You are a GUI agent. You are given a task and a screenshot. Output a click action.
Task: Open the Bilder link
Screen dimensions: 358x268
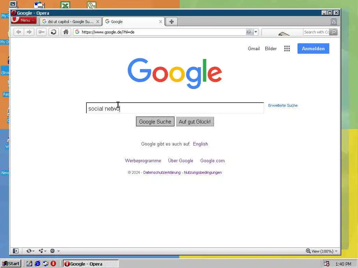(271, 49)
